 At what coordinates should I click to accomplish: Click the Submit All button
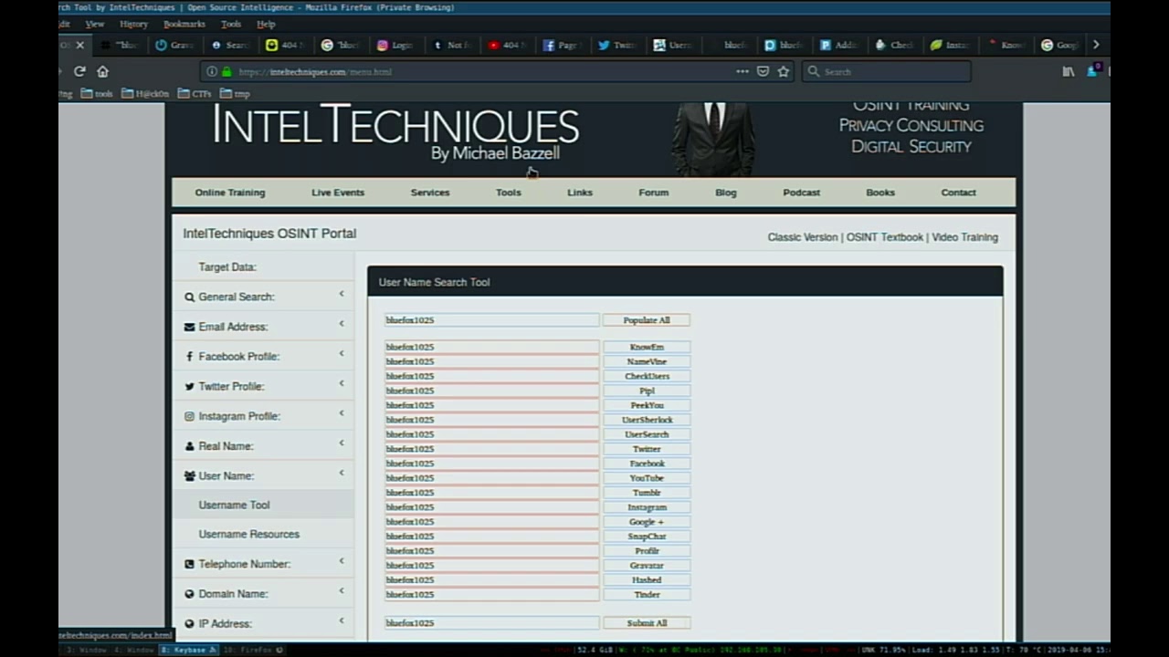647,623
